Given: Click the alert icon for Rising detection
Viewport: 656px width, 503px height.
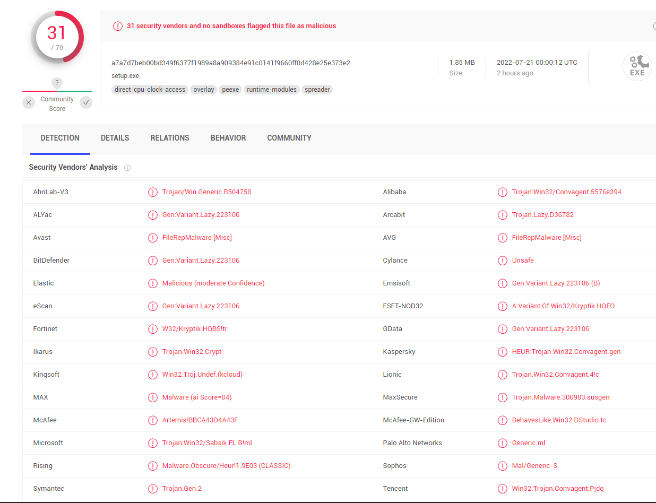Looking at the screenshot, I should tap(153, 466).
